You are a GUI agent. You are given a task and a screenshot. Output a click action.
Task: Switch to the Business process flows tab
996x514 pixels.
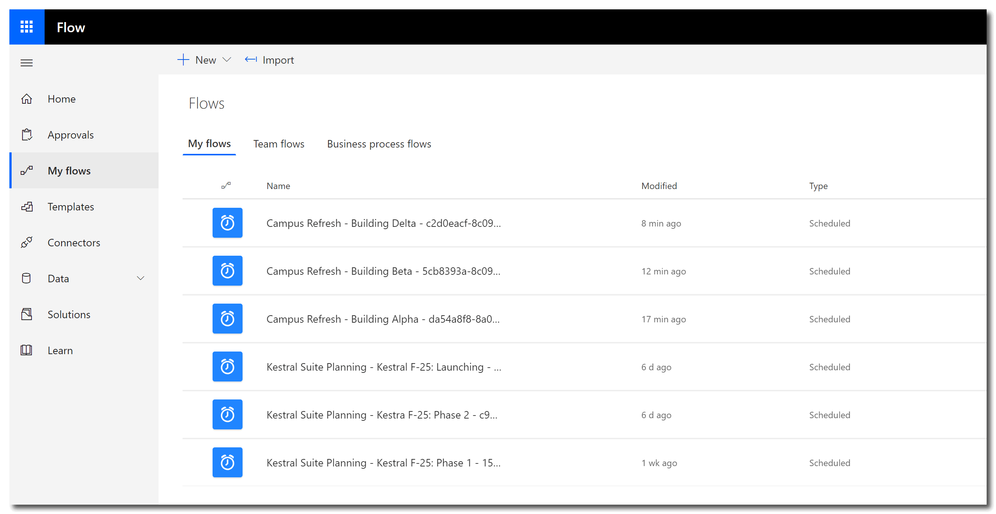(x=379, y=144)
